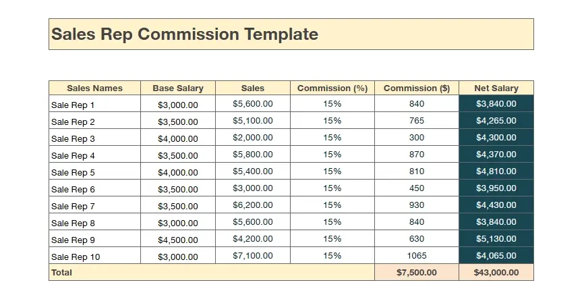
Task: Select the total net salary $43,000.00 cell
Action: [x=496, y=273]
